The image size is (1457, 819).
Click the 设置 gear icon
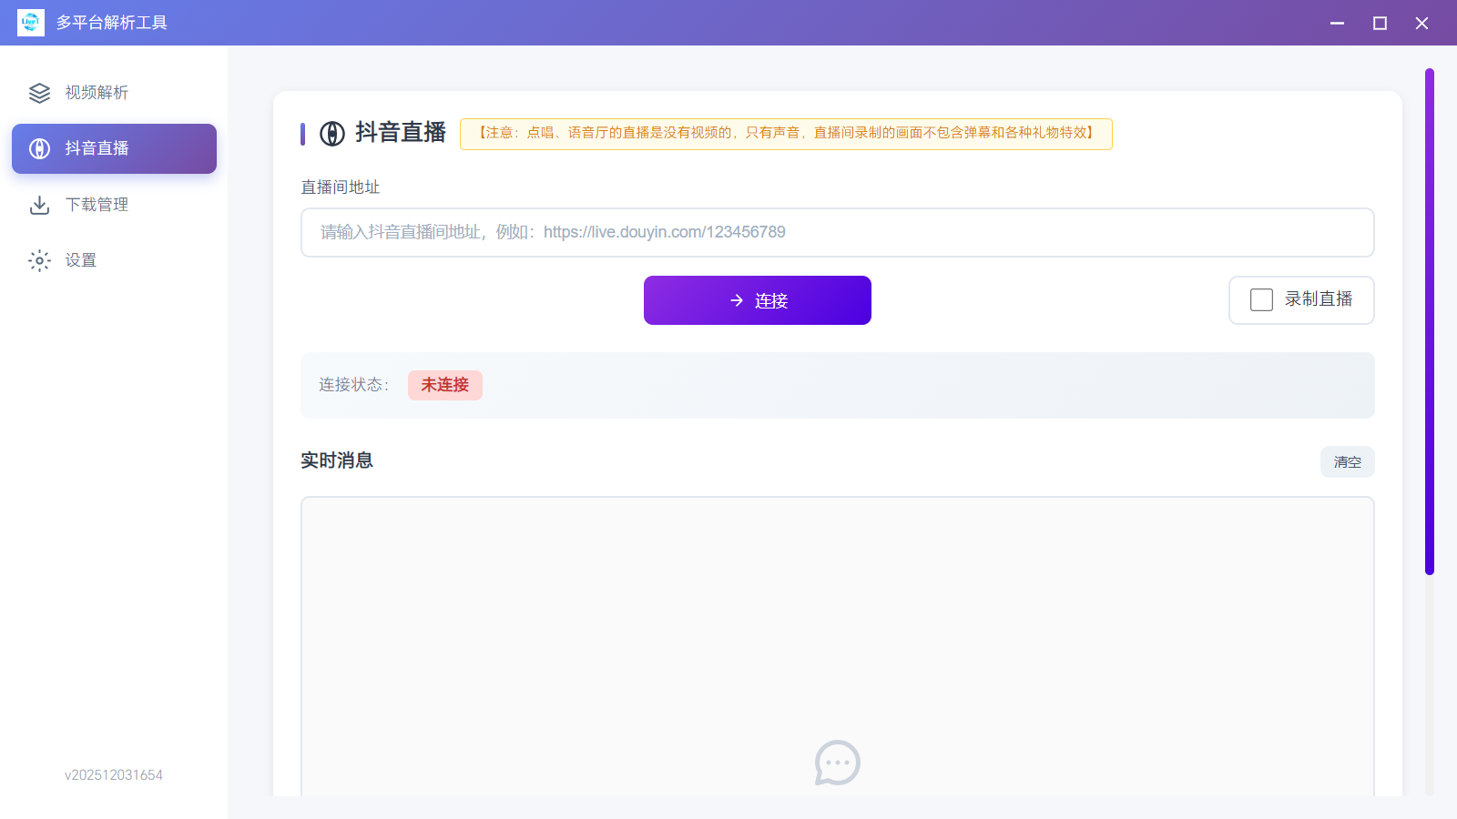coord(38,260)
